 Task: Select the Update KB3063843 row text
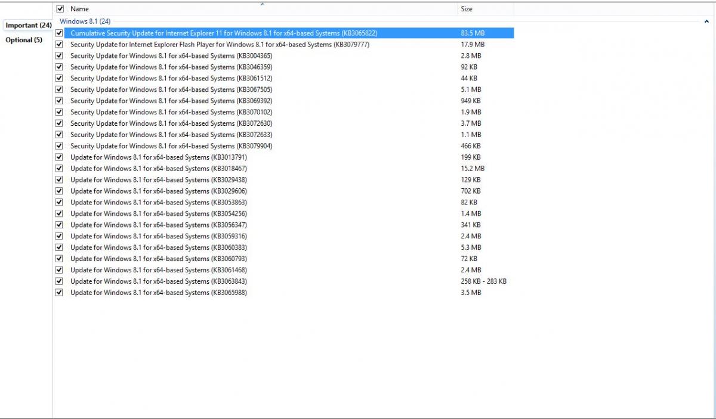[159, 281]
